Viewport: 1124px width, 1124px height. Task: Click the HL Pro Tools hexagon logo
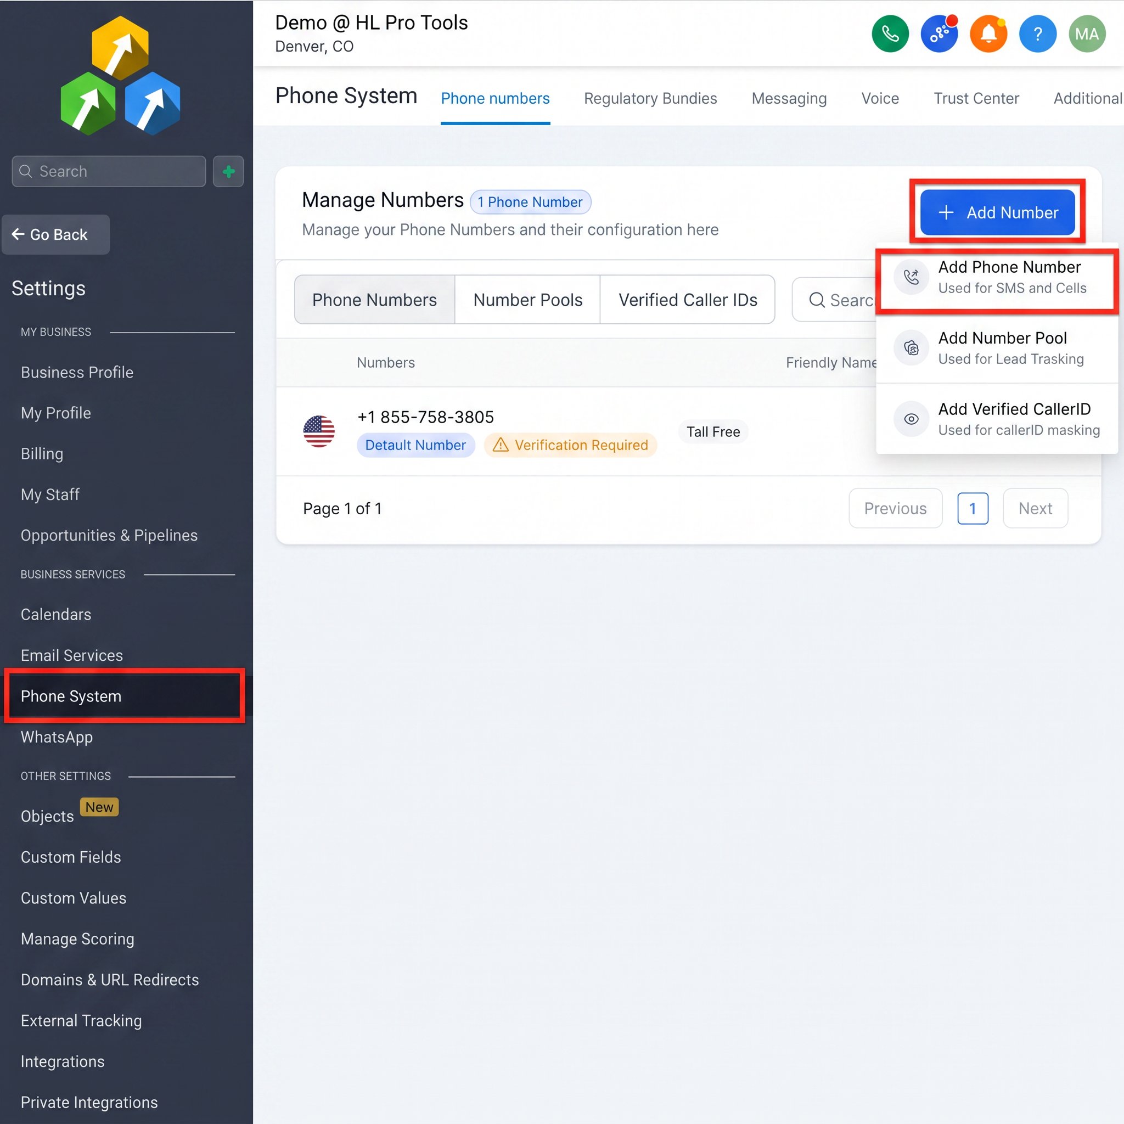click(x=120, y=76)
